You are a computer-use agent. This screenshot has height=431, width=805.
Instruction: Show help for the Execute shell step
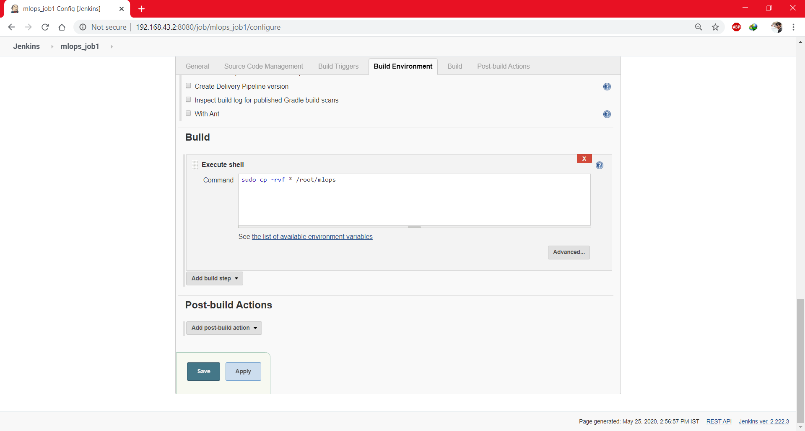point(599,165)
